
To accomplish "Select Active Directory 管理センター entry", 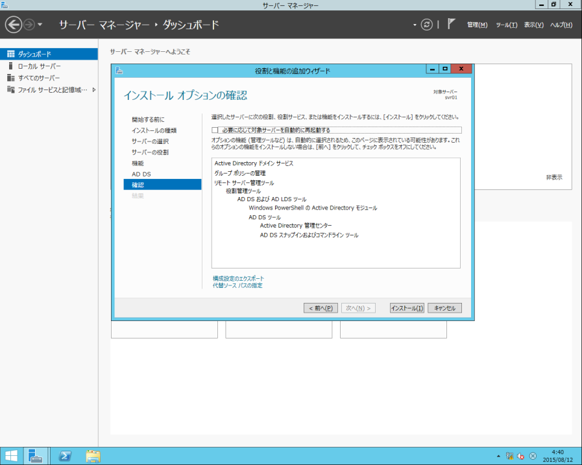I will (x=296, y=226).
